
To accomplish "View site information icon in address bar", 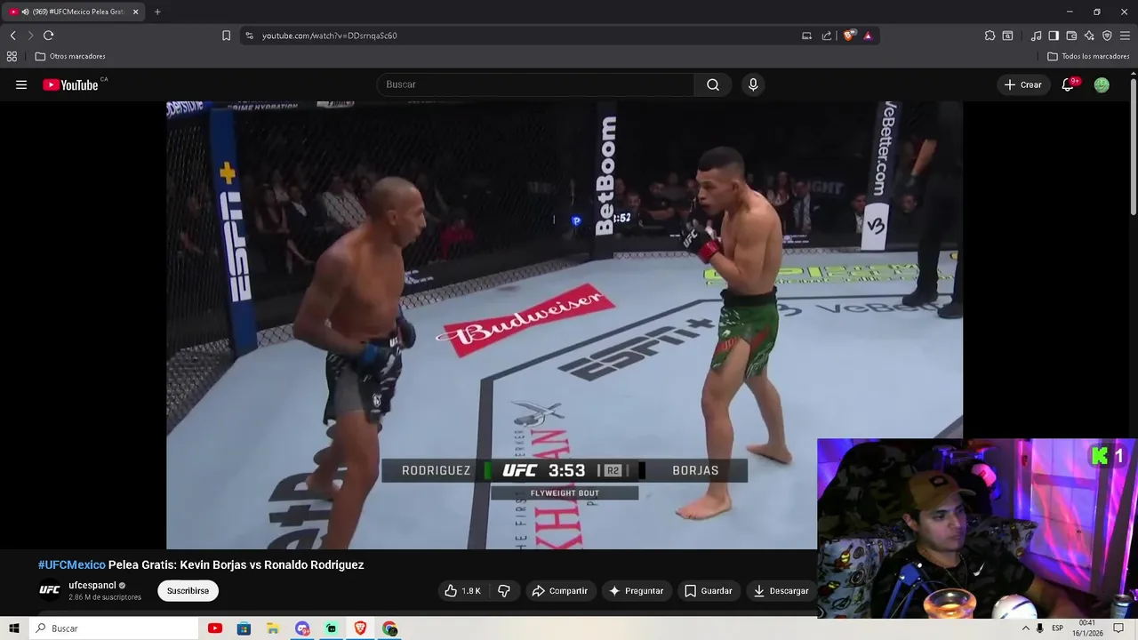I will pyautogui.click(x=249, y=36).
